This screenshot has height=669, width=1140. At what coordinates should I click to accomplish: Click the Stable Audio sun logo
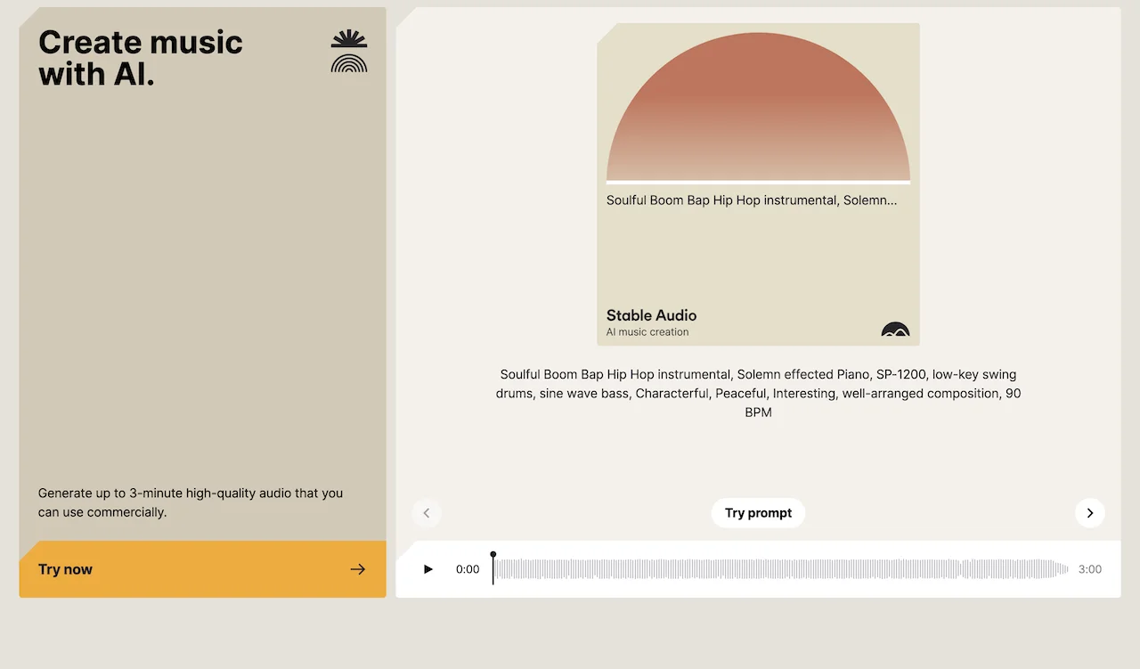(349, 51)
